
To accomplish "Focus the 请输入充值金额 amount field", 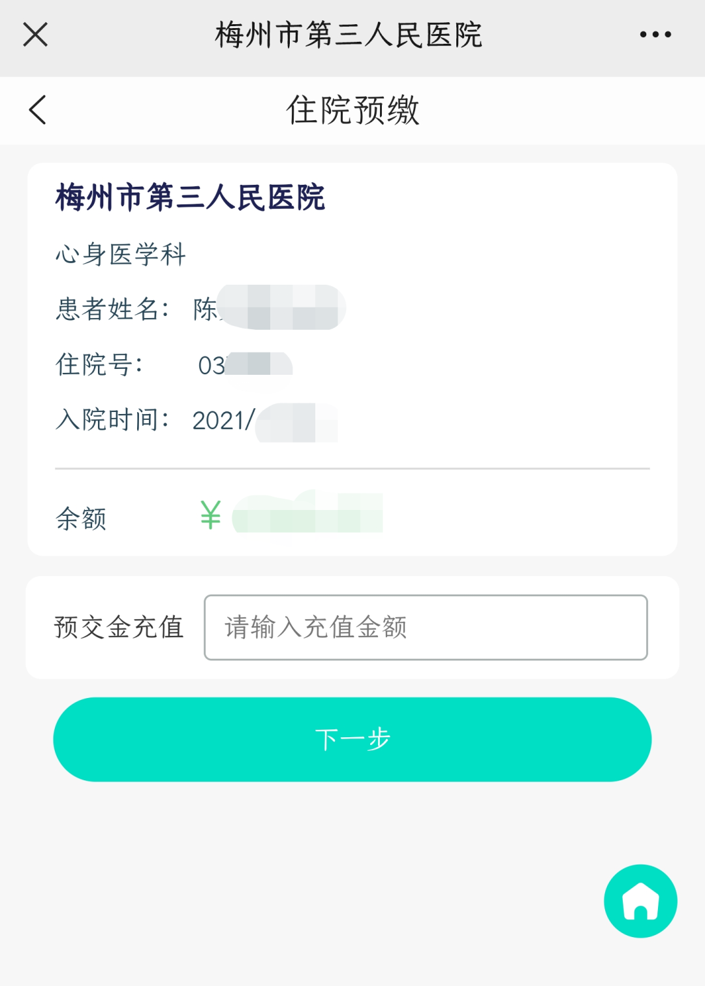I will click(x=426, y=628).
